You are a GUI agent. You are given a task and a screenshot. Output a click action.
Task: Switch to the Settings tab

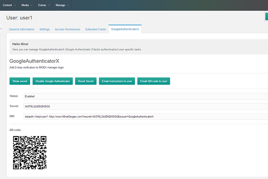coord(44,29)
